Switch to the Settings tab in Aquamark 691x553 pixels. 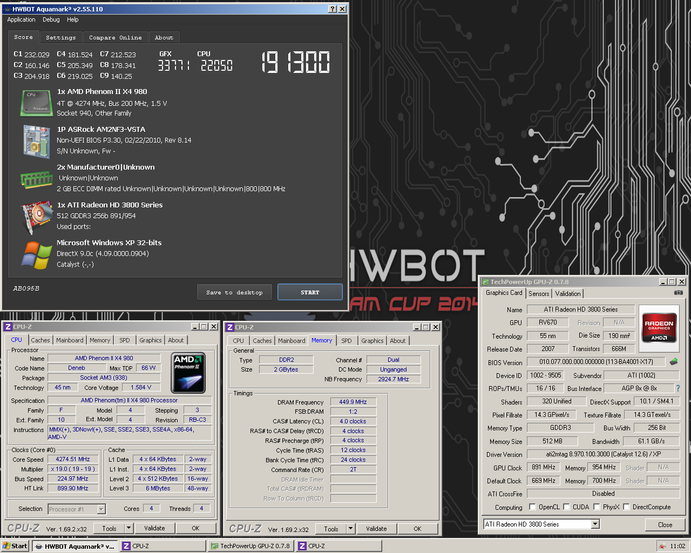(x=61, y=38)
